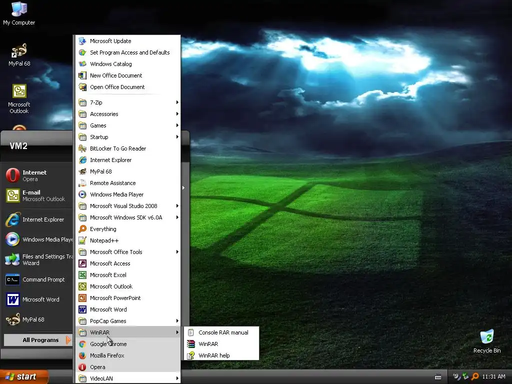The width and height of the screenshot is (512, 384).
Task: Click the Everything search icon in system tray
Action: pos(475,376)
